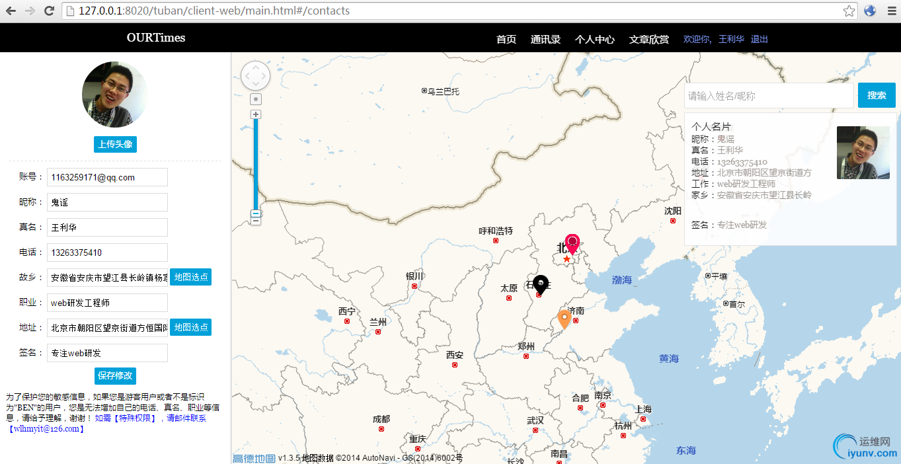Viewport: 901px width, 464px height.
Task: Click the map zoom slider bar
Action: (256, 164)
